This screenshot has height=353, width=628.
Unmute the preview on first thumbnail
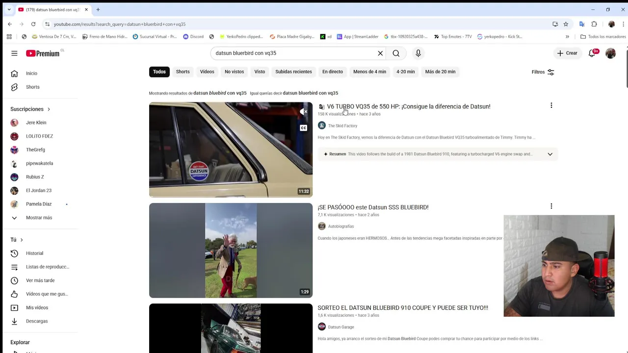coord(304,112)
